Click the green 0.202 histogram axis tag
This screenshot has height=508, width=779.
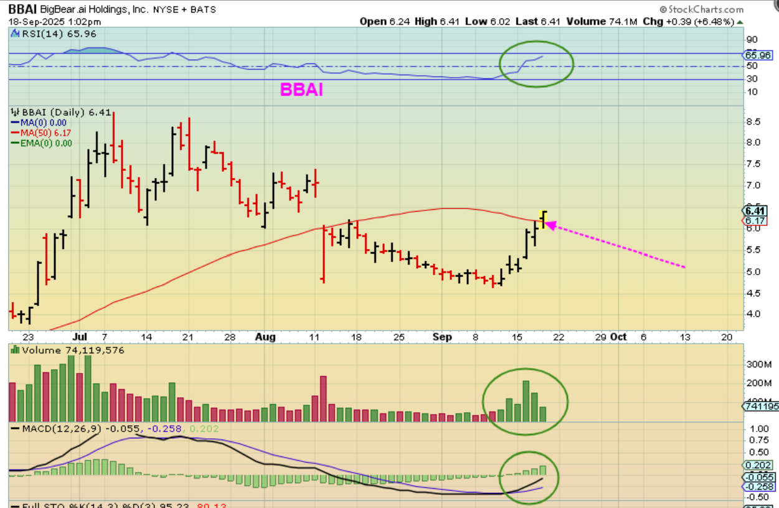(758, 465)
